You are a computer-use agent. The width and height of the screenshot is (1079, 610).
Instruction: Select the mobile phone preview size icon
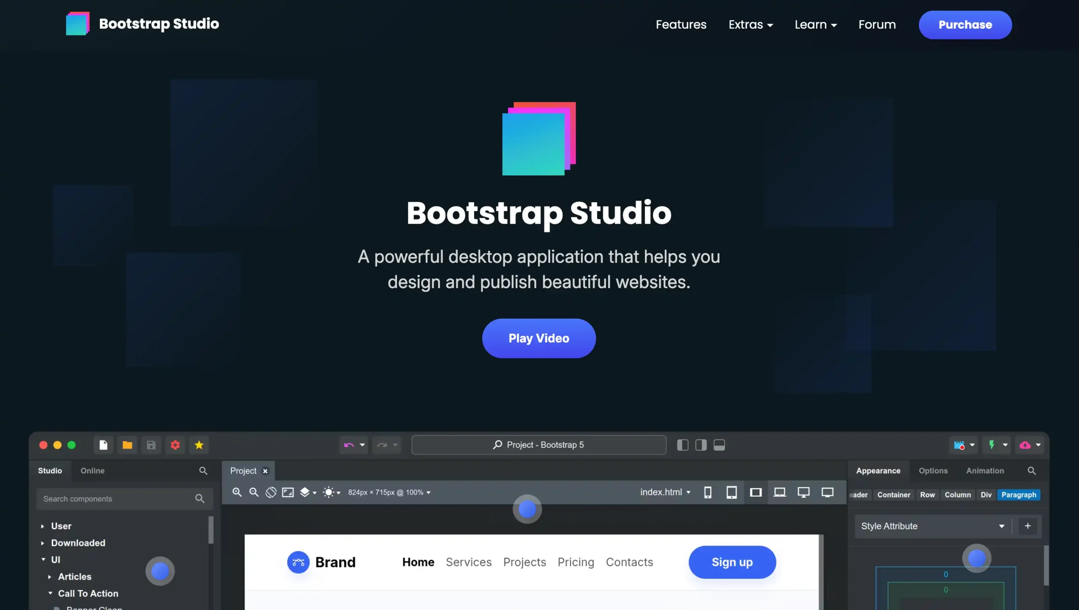point(708,492)
